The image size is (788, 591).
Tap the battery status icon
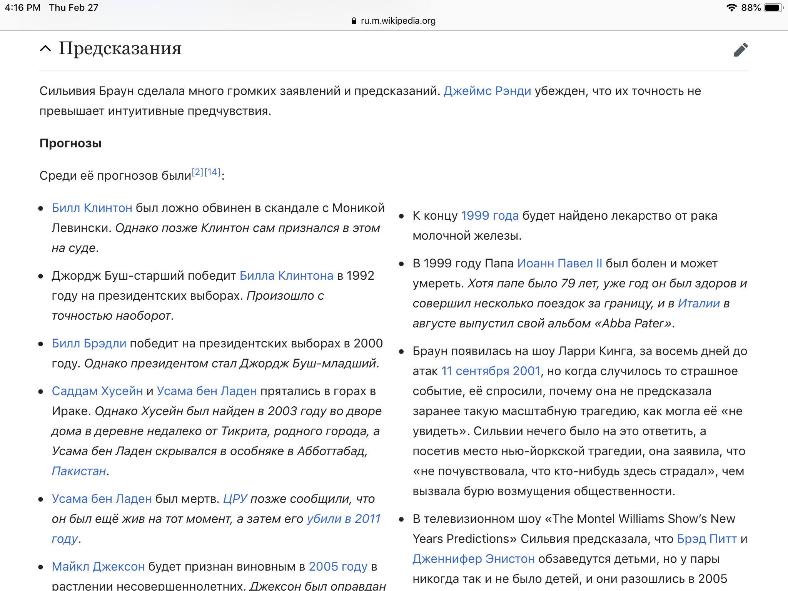[773, 8]
